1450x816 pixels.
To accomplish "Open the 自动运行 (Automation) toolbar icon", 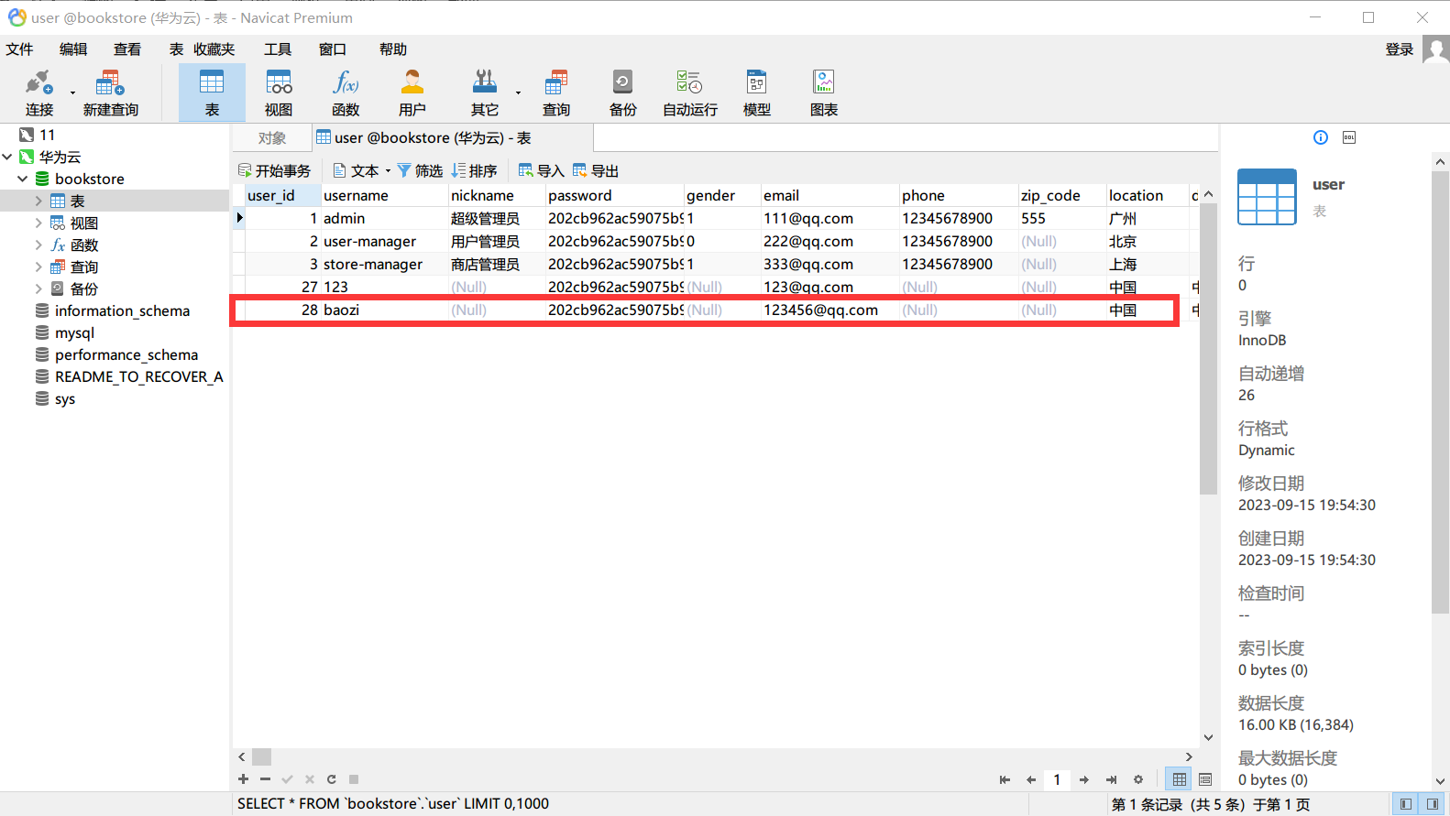I will click(x=690, y=92).
